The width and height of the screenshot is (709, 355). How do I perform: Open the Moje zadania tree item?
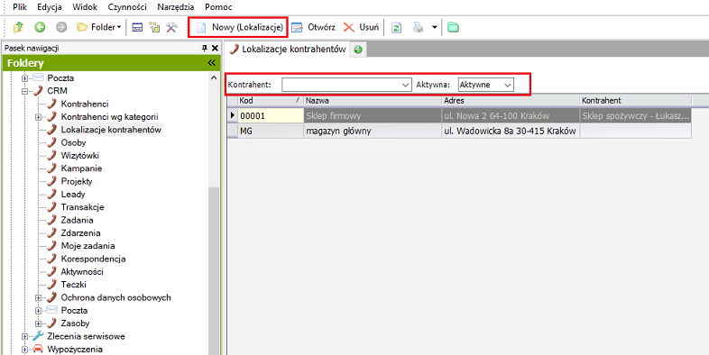click(87, 246)
